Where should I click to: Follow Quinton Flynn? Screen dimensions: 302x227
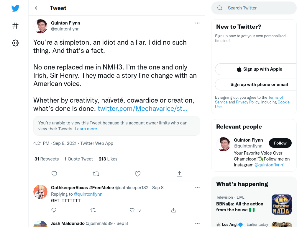(x=280, y=143)
